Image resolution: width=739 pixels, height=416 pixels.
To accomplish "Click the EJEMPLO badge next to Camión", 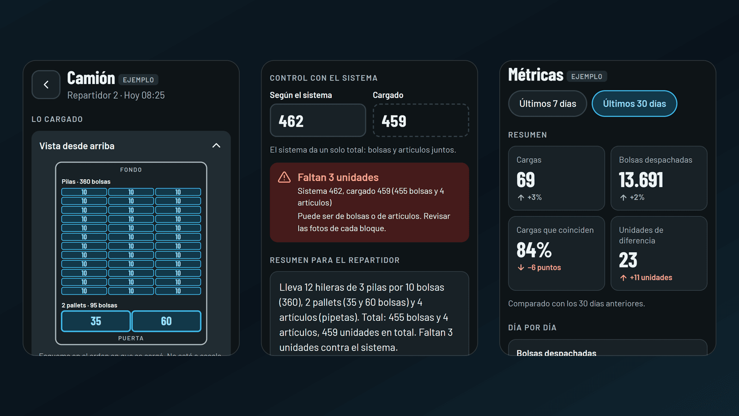I will click(x=139, y=80).
